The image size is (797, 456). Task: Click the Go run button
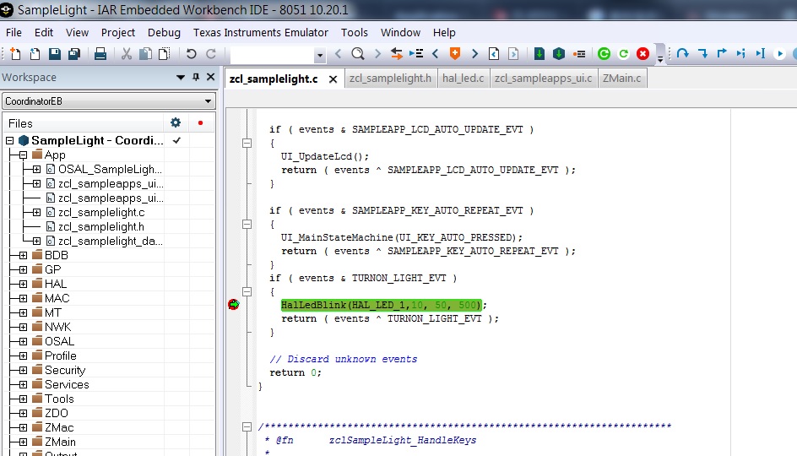click(780, 53)
